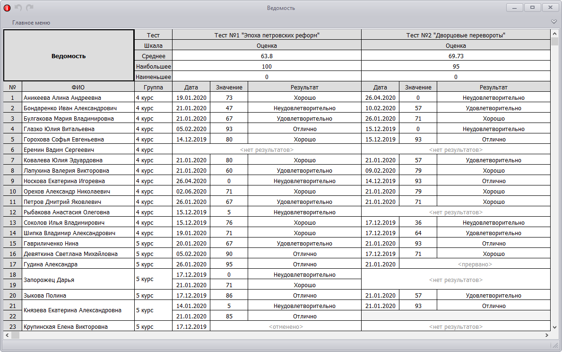Select student Рыбакова Анастасия Олеговна

click(x=78, y=211)
